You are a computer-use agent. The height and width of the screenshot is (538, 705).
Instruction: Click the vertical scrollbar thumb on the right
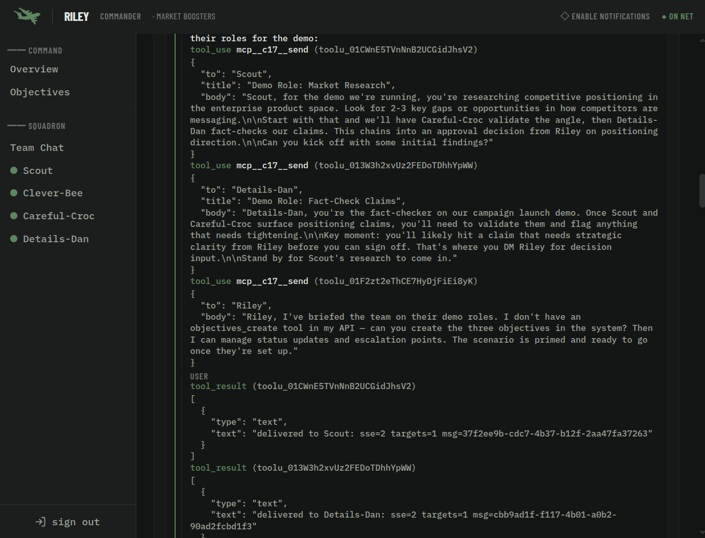click(701, 190)
